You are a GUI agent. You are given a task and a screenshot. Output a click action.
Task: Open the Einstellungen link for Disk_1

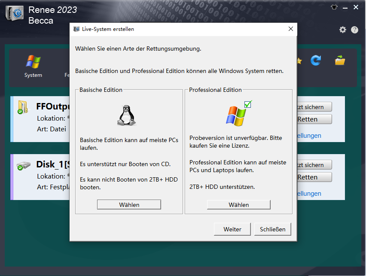(308, 193)
